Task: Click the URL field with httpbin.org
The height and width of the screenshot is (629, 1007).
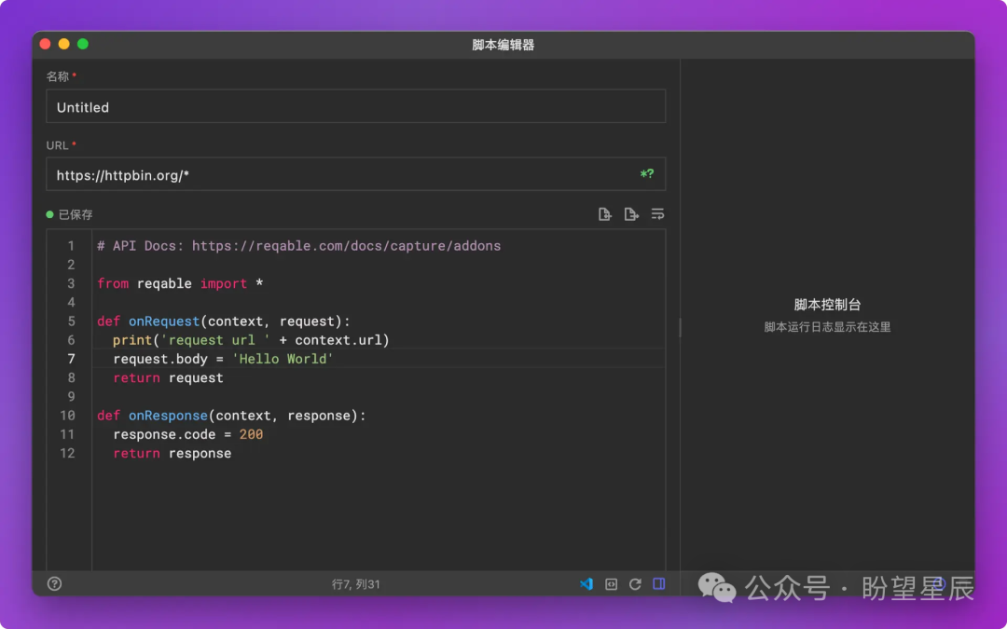Action: point(356,174)
